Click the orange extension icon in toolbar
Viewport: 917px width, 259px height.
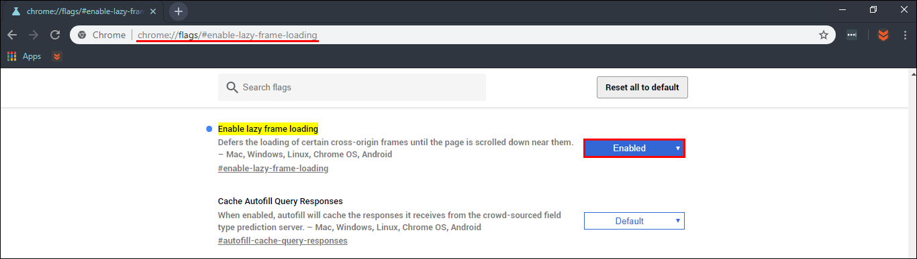pyautogui.click(x=884, y=35)
